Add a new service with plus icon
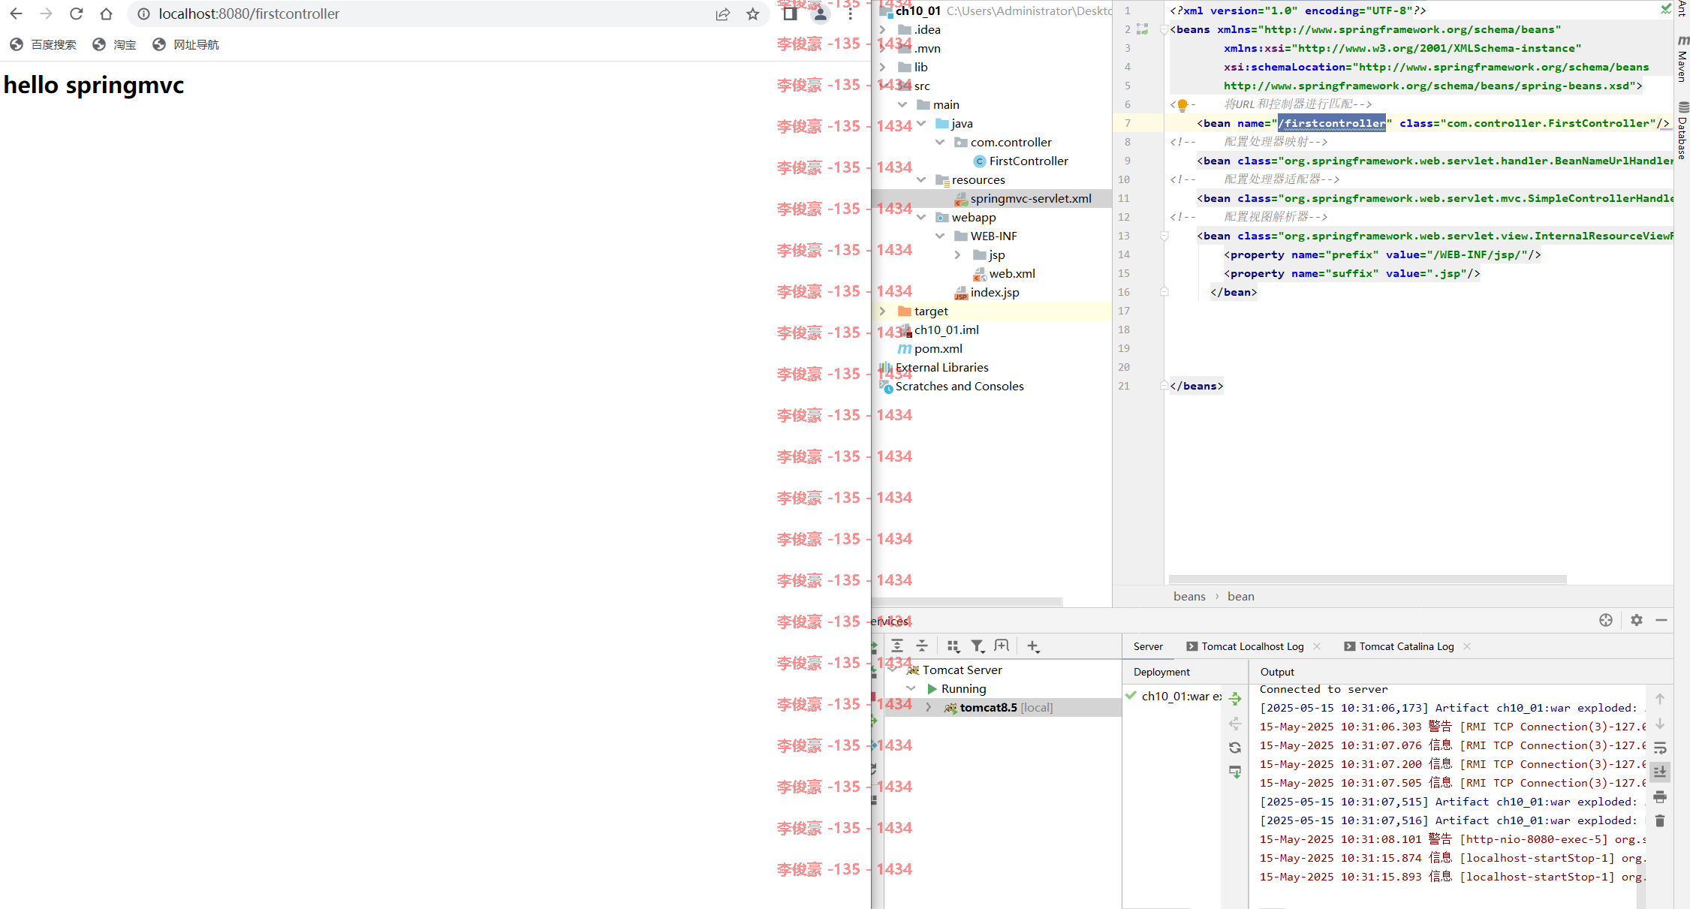 (x=1033, y=646)
